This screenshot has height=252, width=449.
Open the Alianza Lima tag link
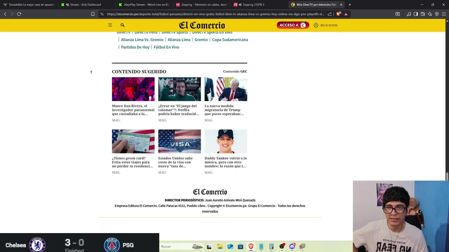point(179,40)
